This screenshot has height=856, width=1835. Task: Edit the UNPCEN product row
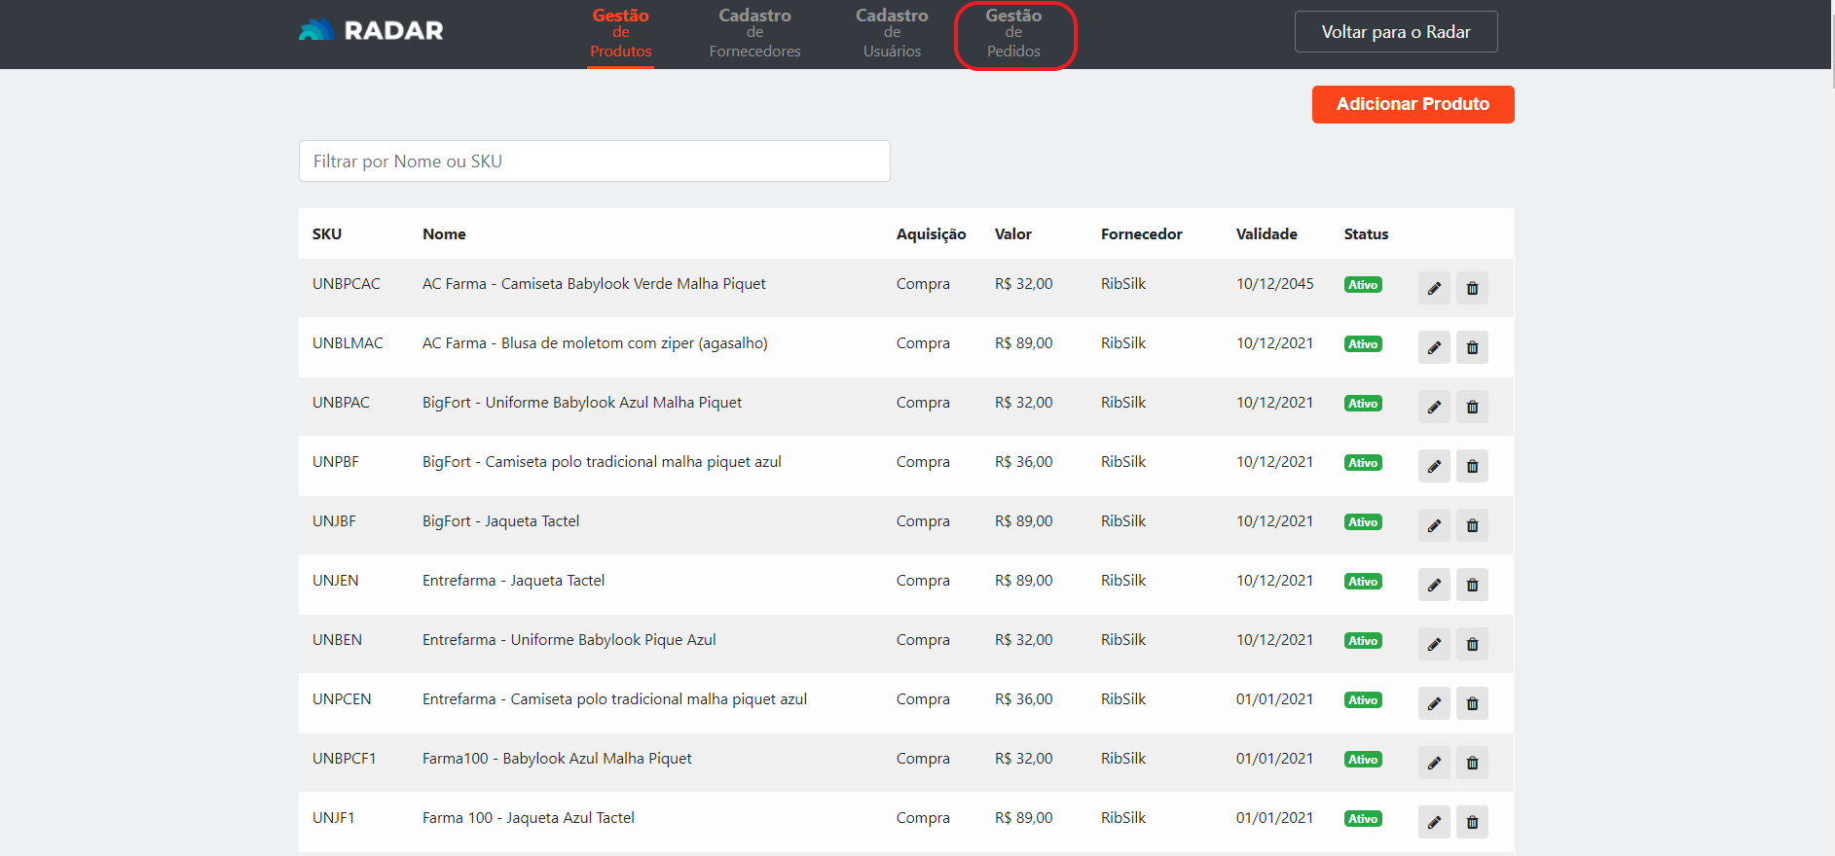click(x=1433, y=703)
